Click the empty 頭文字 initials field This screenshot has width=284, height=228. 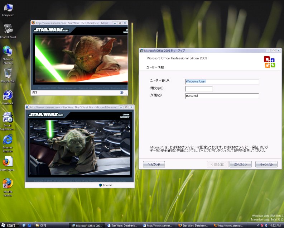point(199,89)
